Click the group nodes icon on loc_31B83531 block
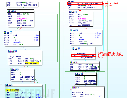Screen dimensions: 127x100 point(78,87)
